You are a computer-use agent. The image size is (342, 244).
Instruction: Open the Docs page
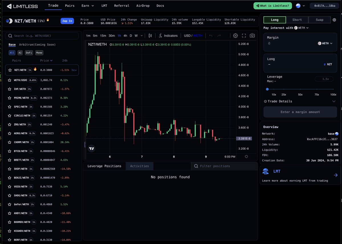coord(160,6)
